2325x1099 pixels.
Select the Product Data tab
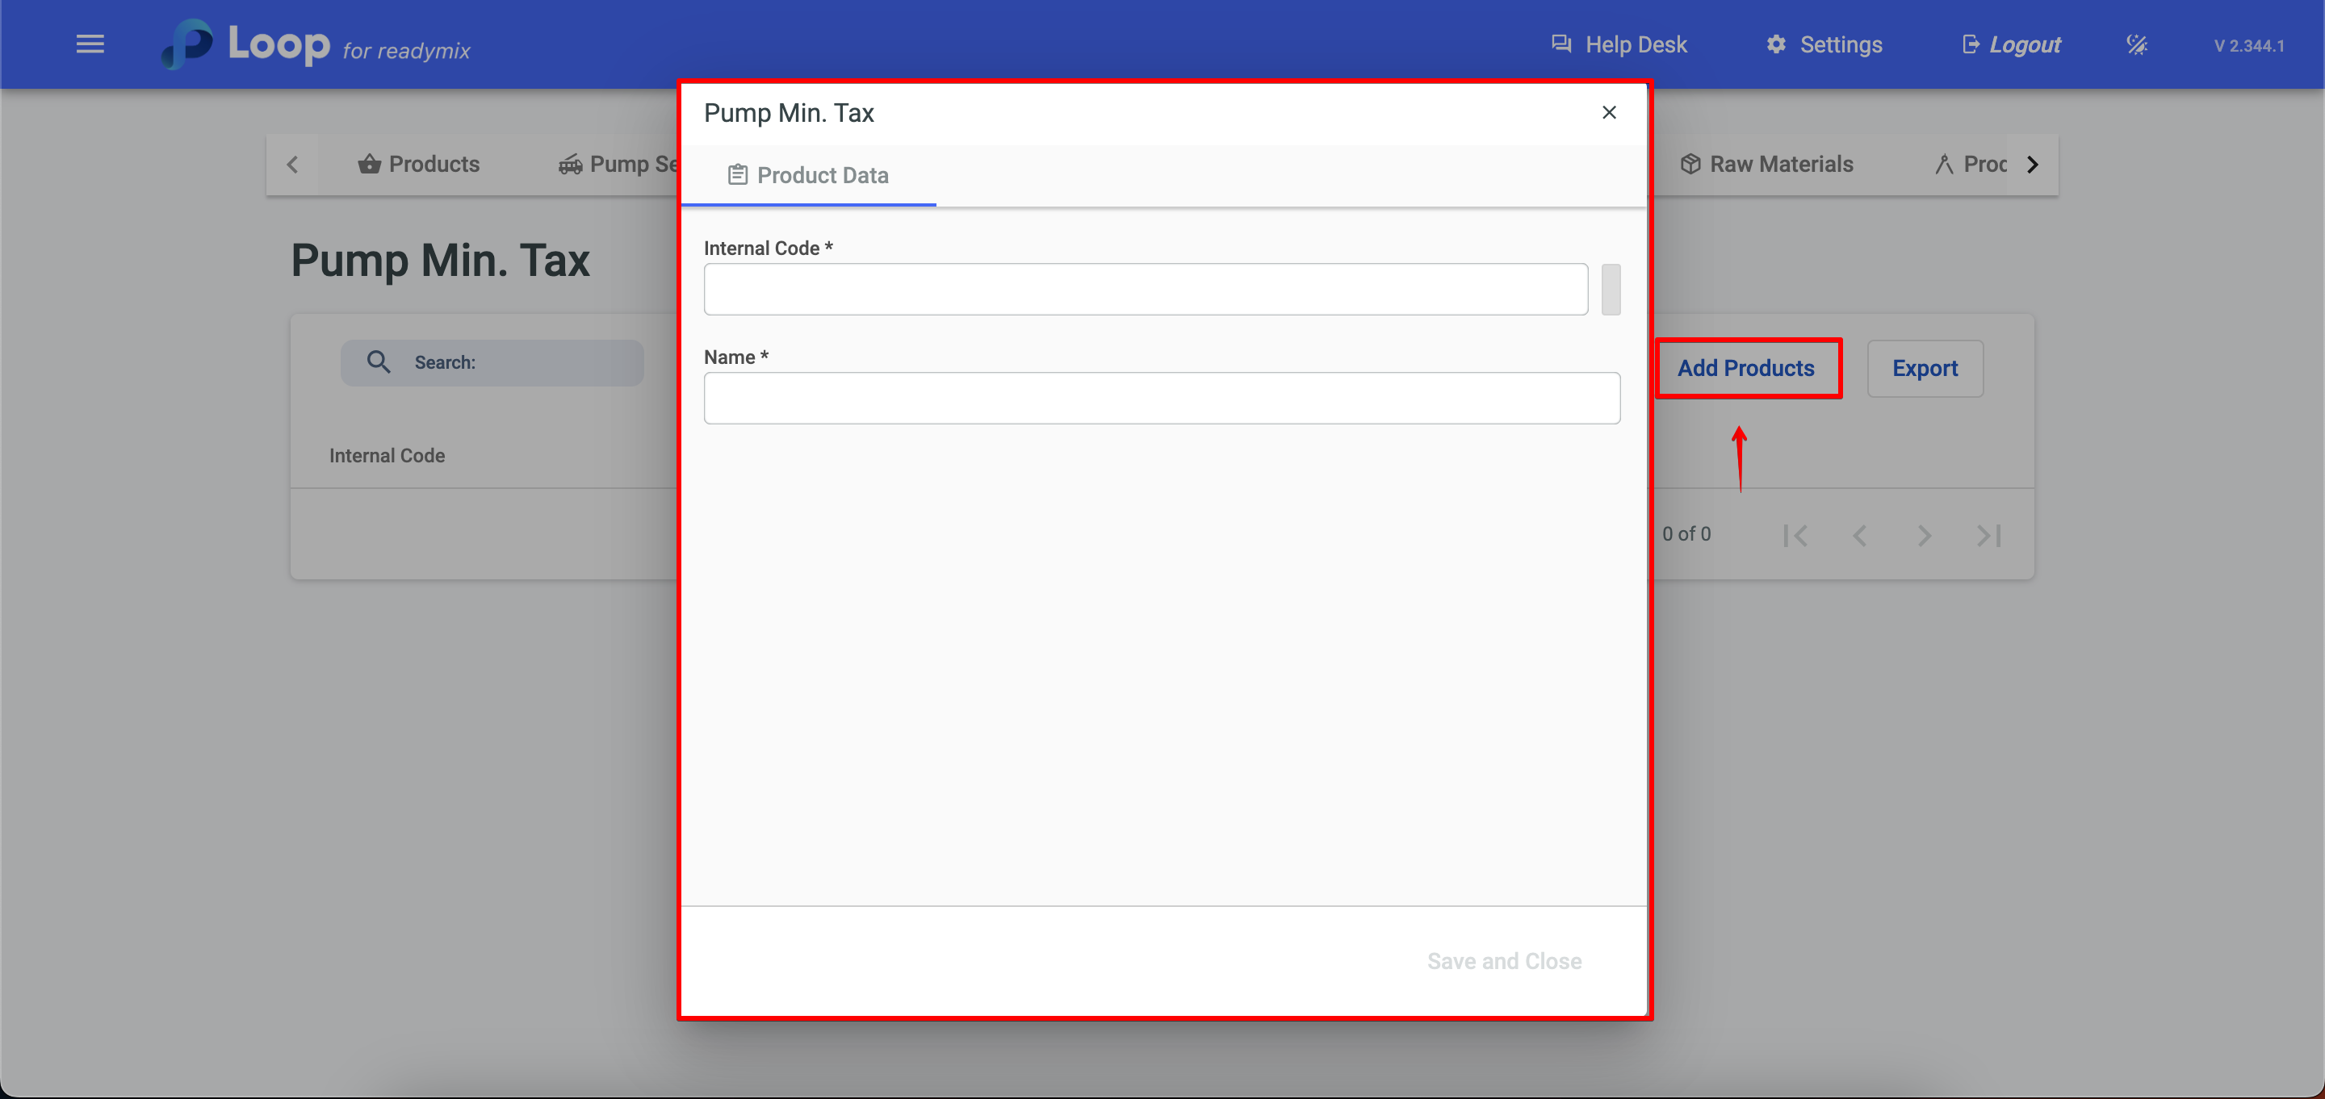[x=809, y=175]
